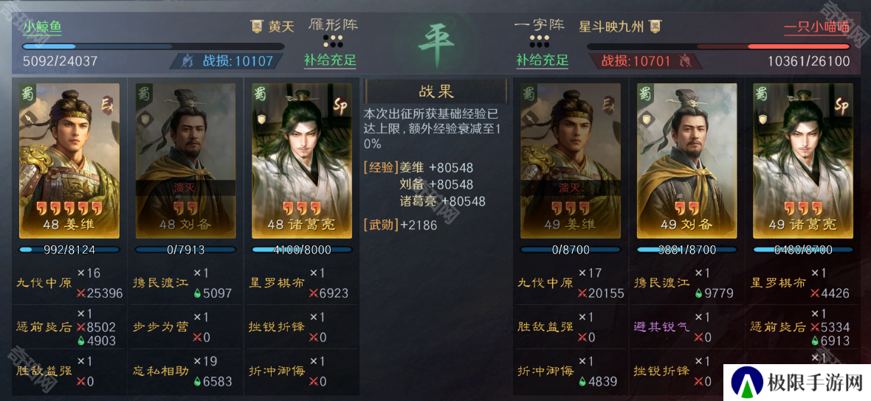Click the green 平 result emblem
Screen dimensions: 871x401
coord(435,43)
